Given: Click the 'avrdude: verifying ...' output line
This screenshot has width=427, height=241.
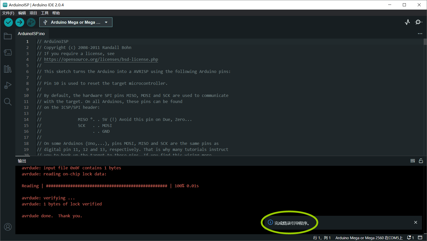Looking at the screenshot, I should [48, 198].
